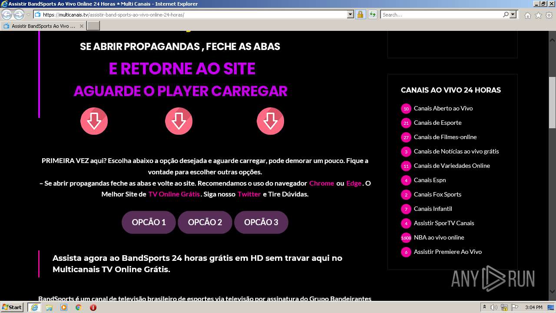Open the search provider dropdown arrow
This screenshot has width=556, height=313.
[513, 14]
